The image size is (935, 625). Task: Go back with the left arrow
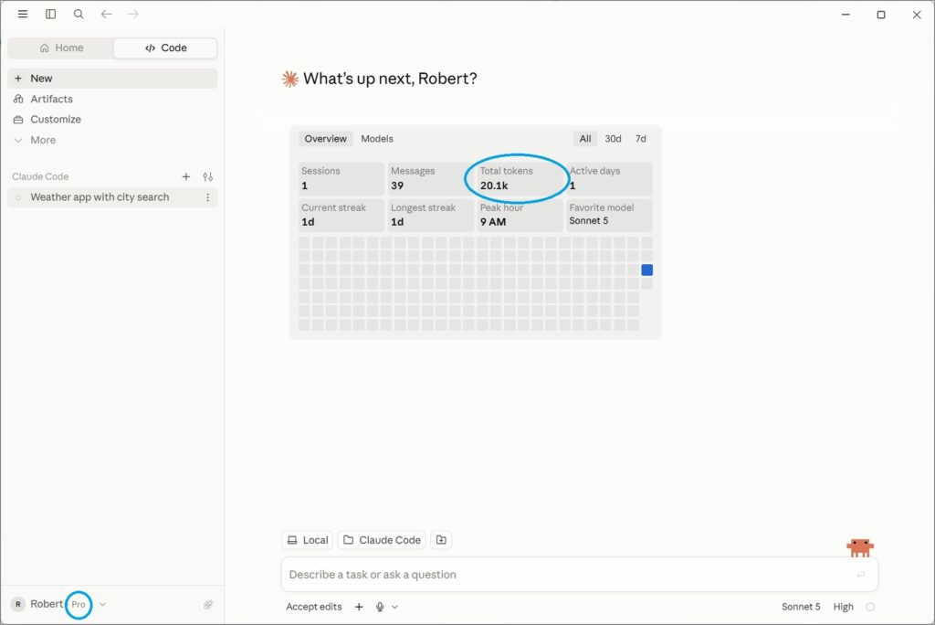coord(106,14)
